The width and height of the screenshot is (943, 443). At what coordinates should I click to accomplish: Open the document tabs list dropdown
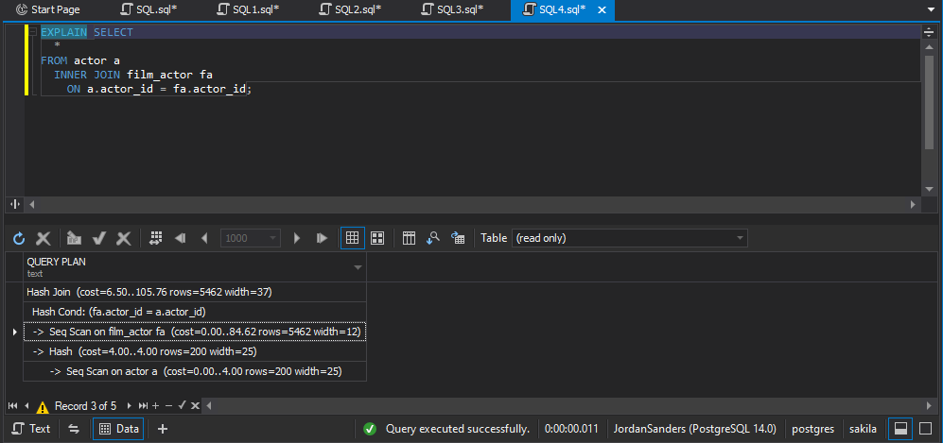pyautogui.click(x=933, y=9)
